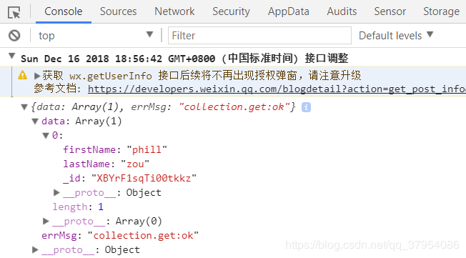This screenshot has width=466, height=258.
Task: Collapse the data: Array(1) node
Action: (x=35, y=121)
